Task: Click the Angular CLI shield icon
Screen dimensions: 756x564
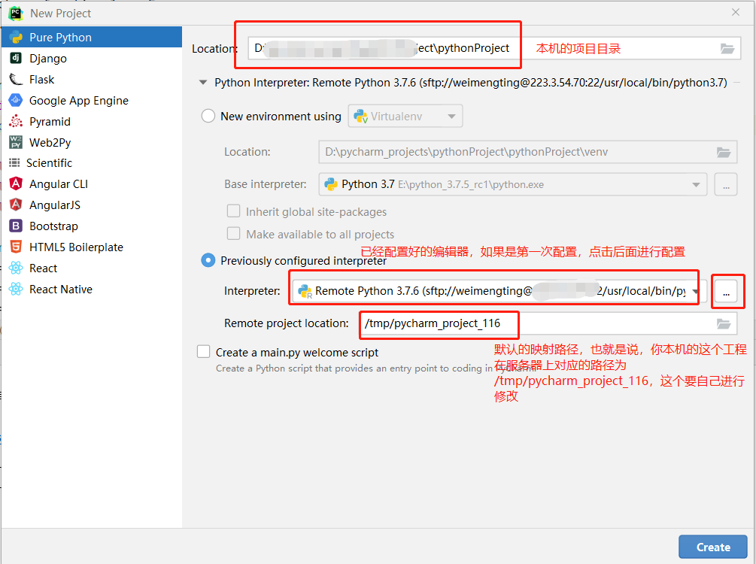Action: 16,183
